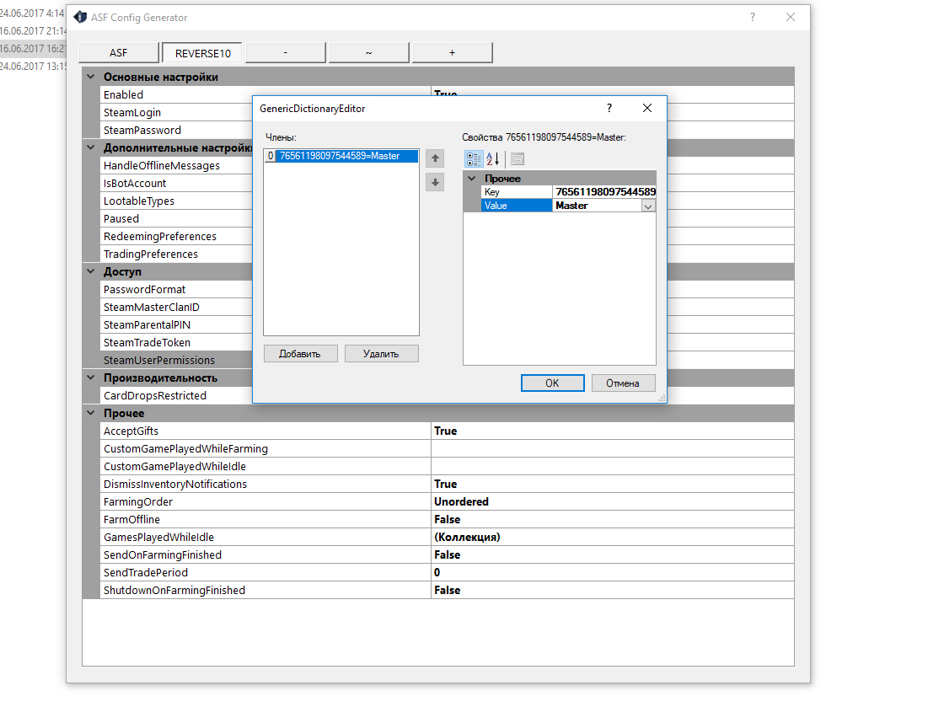Click the plus tab to add bot

452,53
